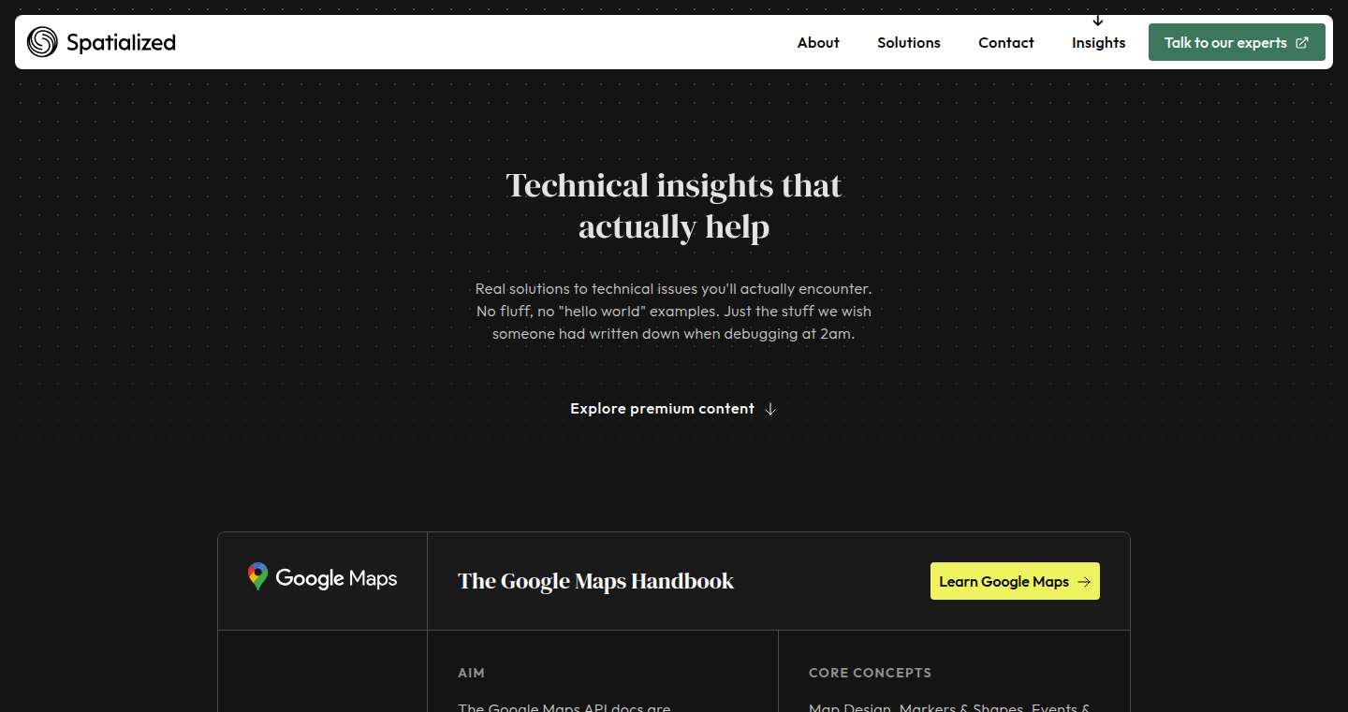This screenshot has width=1348, height=712.
Task: Click the Real solutions to technical issues paragraph
Action: (x=674, y=311)
